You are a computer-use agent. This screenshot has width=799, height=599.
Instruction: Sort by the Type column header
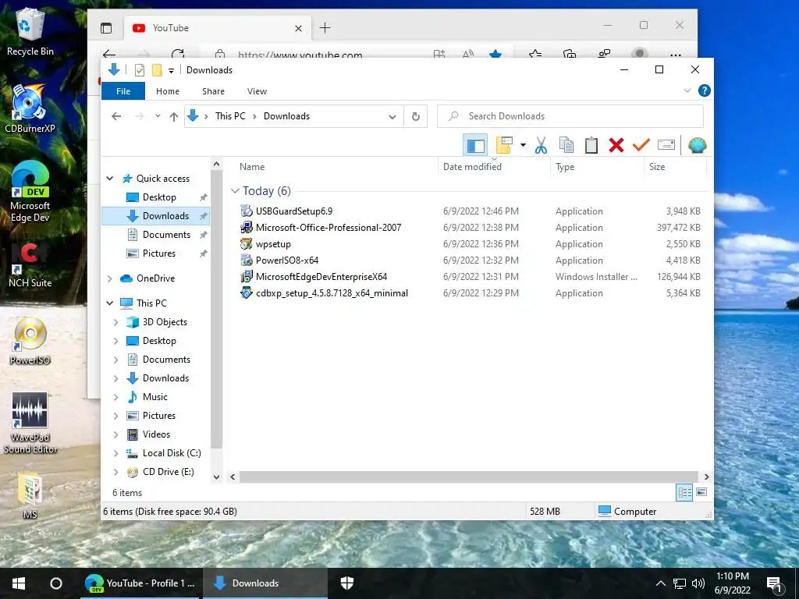pos(565,167)
